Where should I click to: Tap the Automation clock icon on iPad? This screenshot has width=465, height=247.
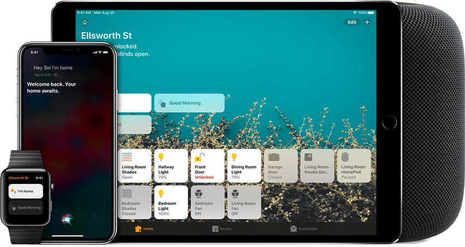coord(293,228)
